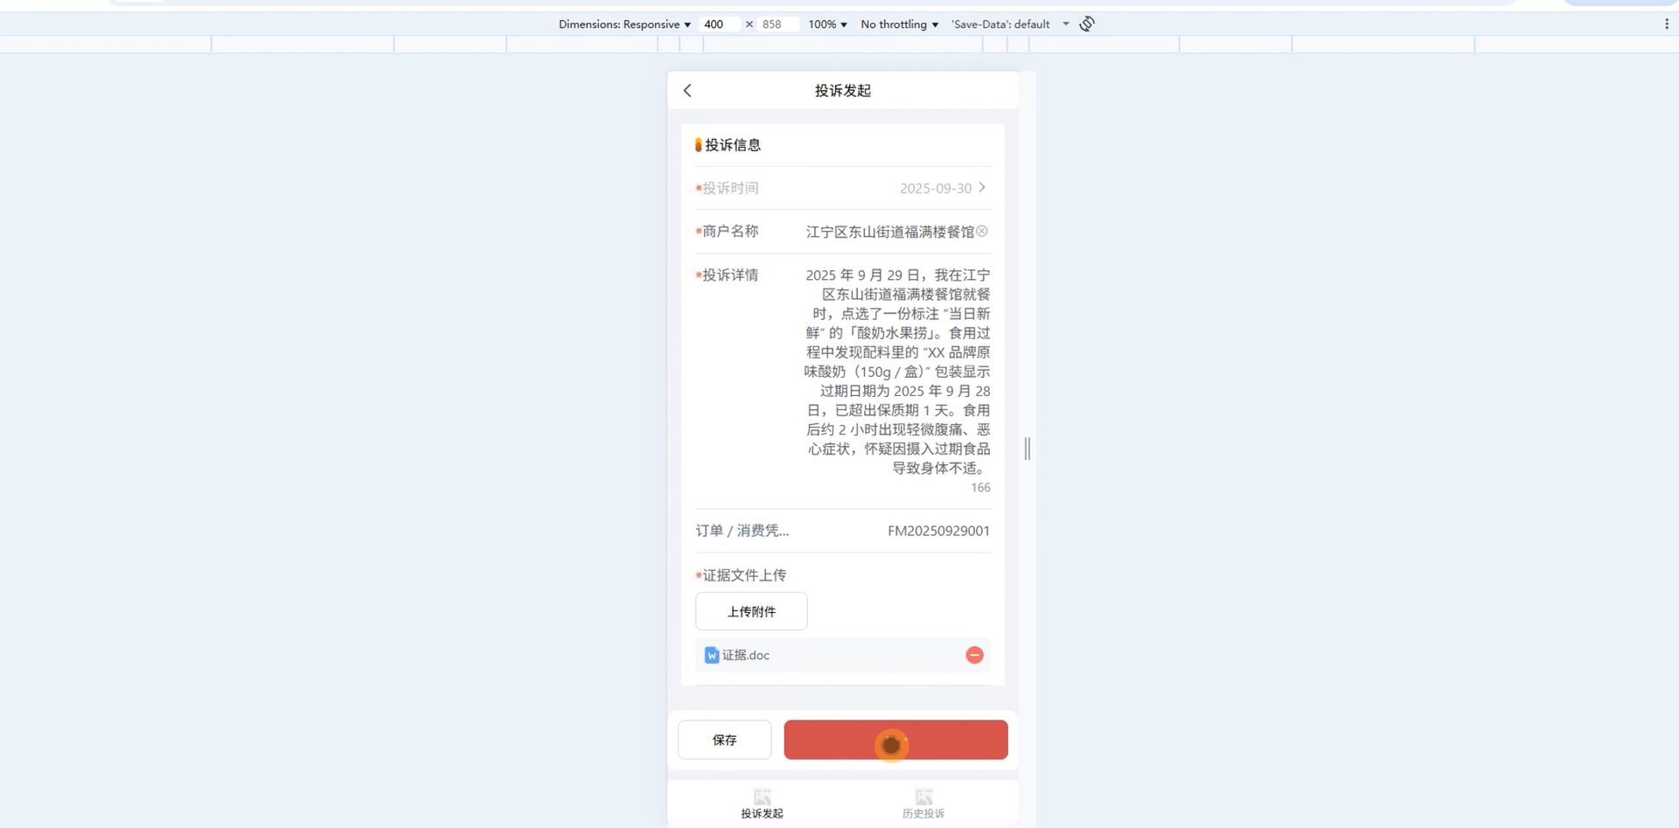Clear the 商户名称 field with the X icon

982,231
